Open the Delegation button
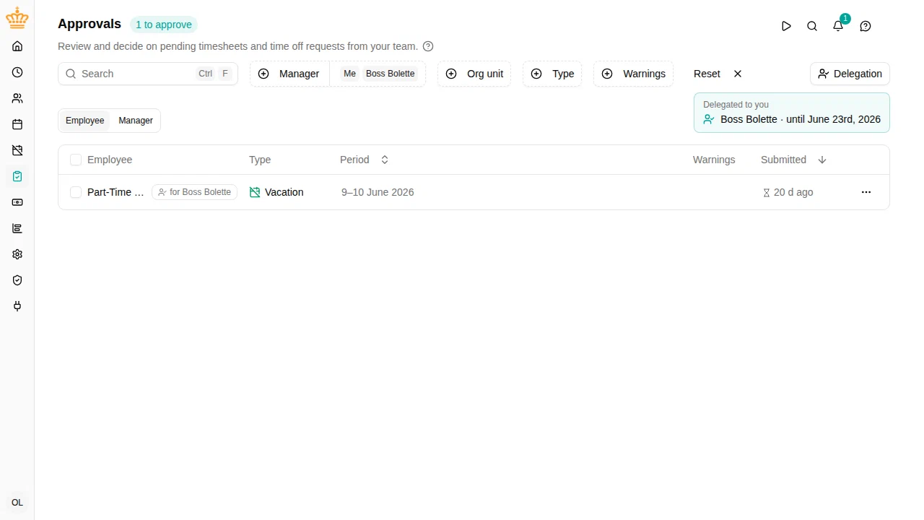Viewport: 924px width, 520px height. [850, 74]
